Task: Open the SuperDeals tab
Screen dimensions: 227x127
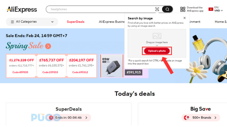Action: (x=75, y=22)
